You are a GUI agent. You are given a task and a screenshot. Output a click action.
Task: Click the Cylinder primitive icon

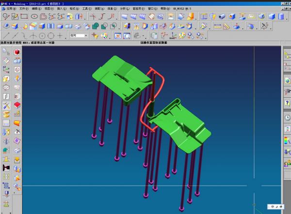[281, 16]
